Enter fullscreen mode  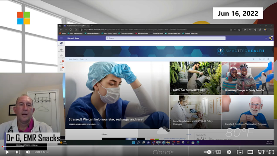[x=272, y=152]
